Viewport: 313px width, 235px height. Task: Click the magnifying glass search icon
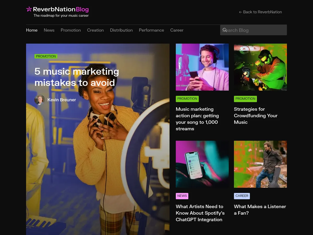click(x=225, y=30)
